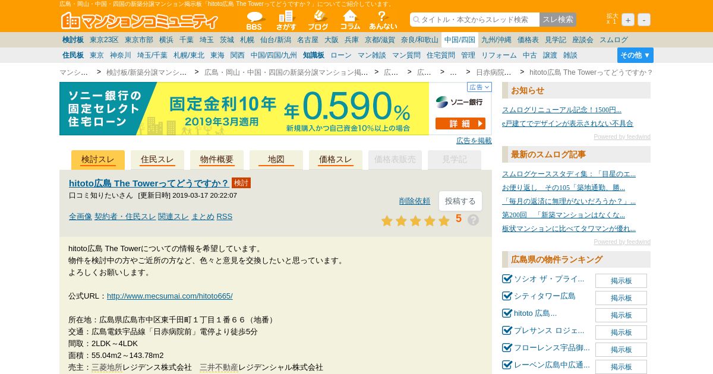713x374 pixels.
Task: Select 中国/四国 in the 検討板 menu
Action: coord(460,40)
